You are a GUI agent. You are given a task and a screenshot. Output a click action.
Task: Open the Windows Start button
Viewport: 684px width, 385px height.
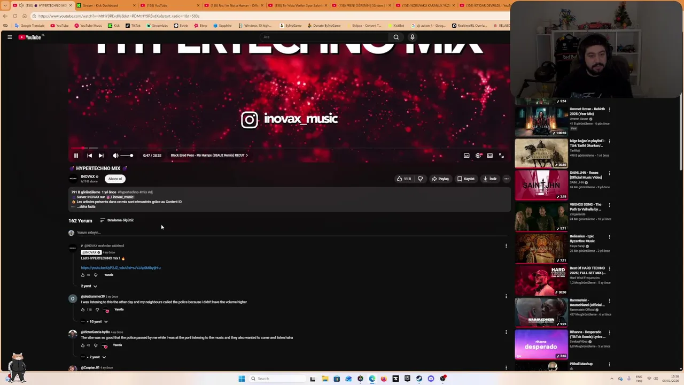pos(242,379)
